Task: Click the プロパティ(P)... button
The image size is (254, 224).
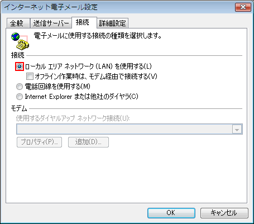Action: pyautogui.click(x=39, y=142)
